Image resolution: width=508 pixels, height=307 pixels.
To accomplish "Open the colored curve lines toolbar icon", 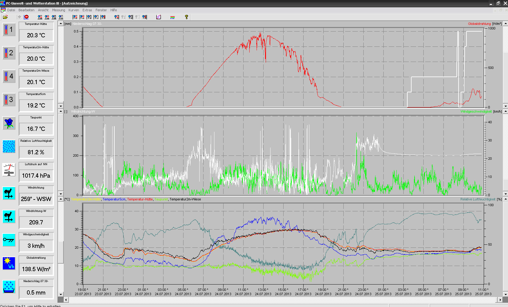I will click(x=173, y=17).
